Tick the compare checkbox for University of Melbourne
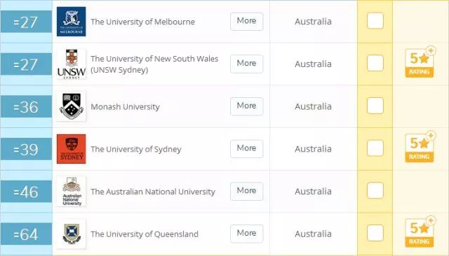 [375, 21]
